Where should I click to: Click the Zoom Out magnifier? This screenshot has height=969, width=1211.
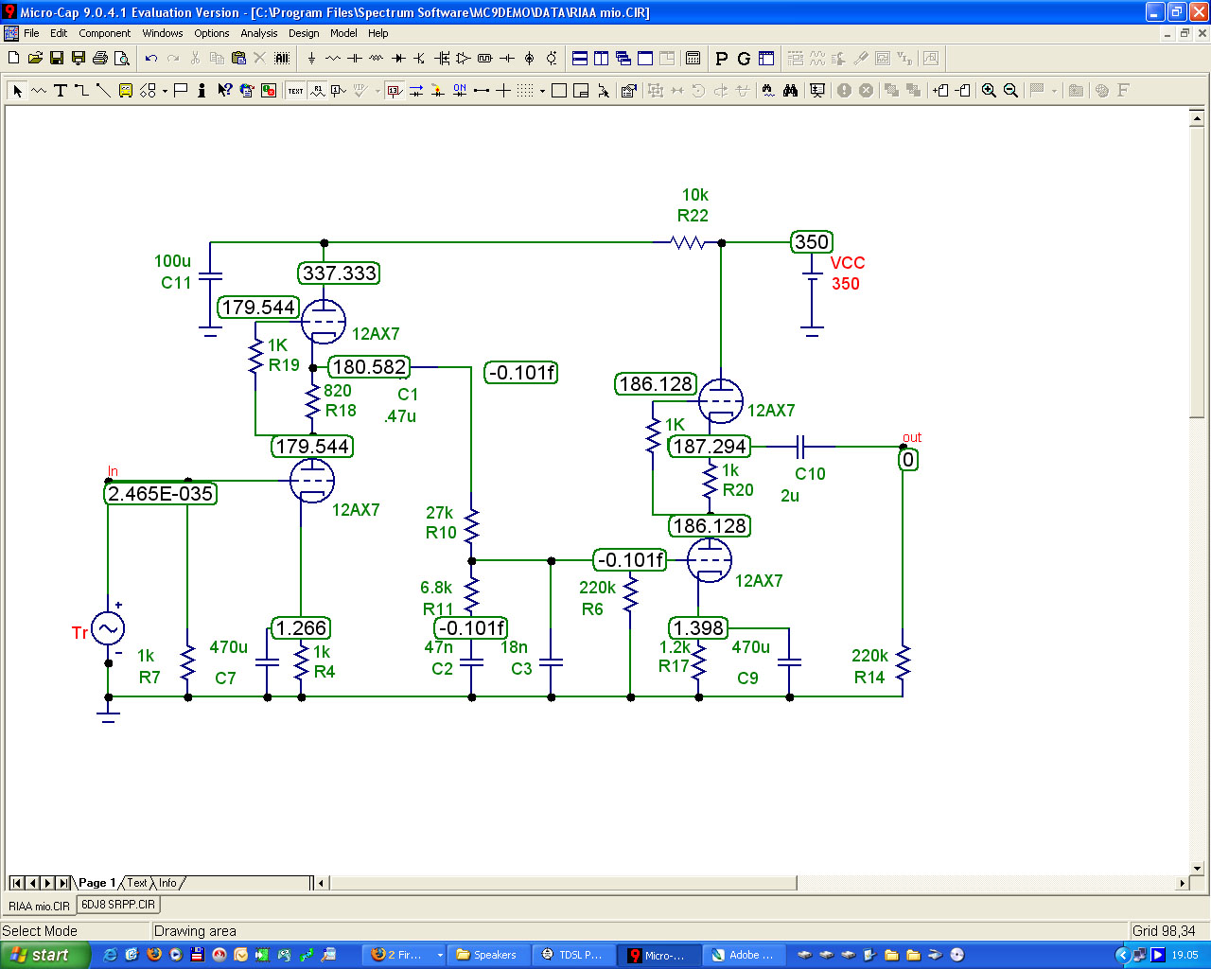click(1010, 91)
